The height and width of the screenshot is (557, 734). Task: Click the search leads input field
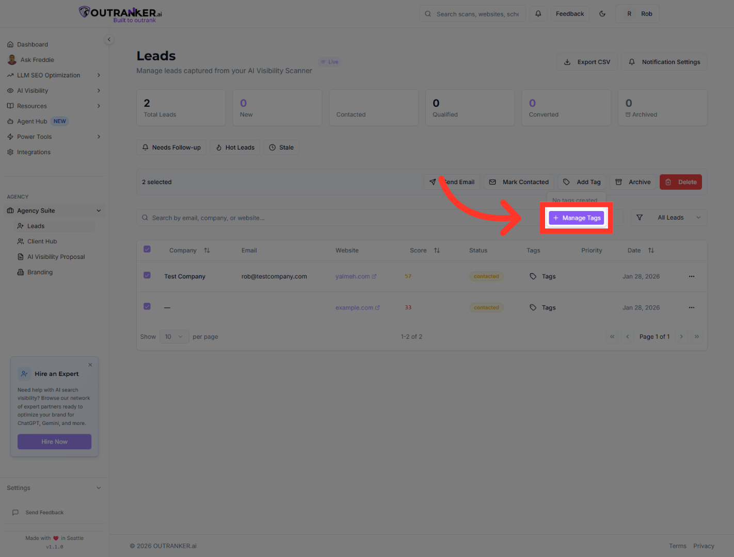(x=258, y=217)
